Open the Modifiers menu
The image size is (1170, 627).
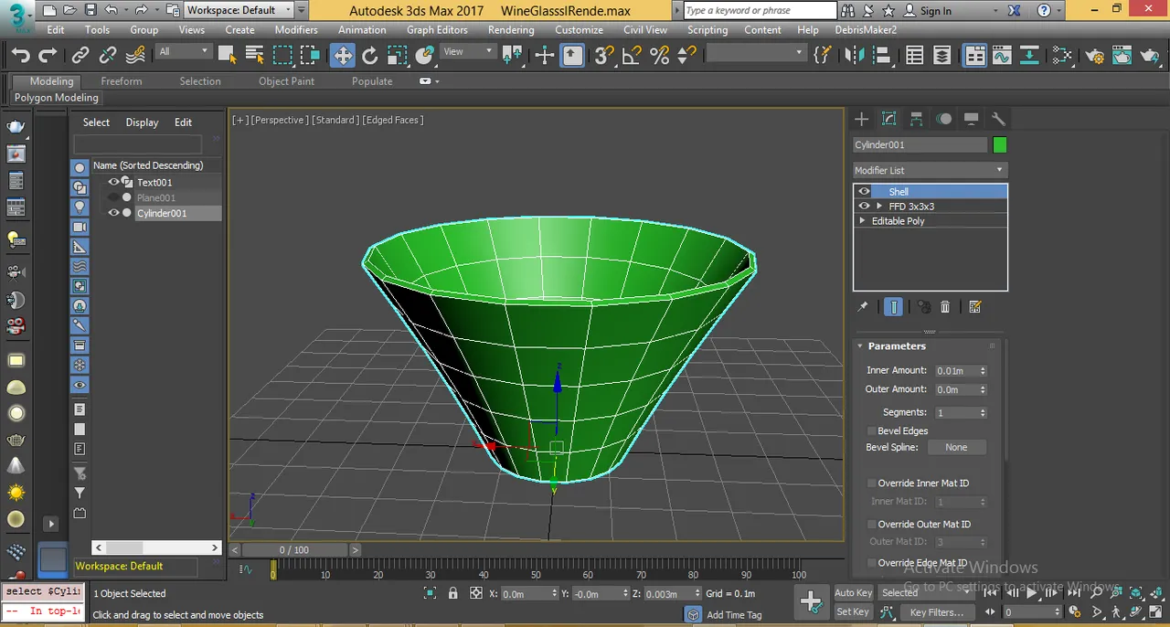click(296, 30)
